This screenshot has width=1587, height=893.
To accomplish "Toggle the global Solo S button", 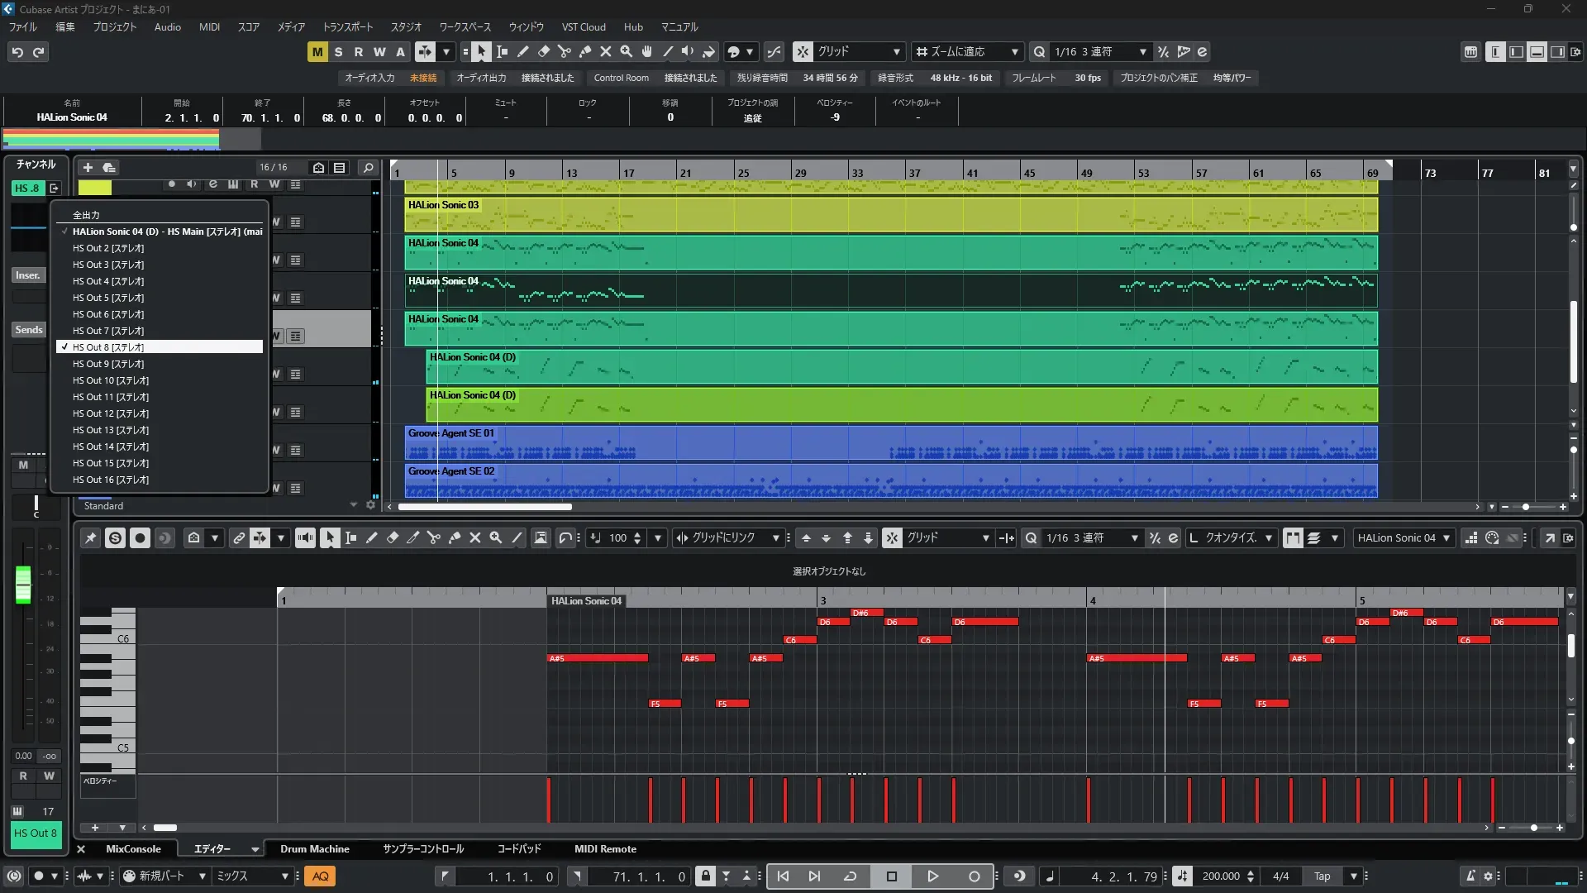I will click(338, 52).
